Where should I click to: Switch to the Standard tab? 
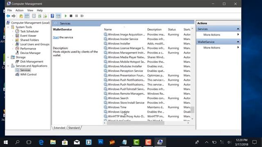point(74,128)
